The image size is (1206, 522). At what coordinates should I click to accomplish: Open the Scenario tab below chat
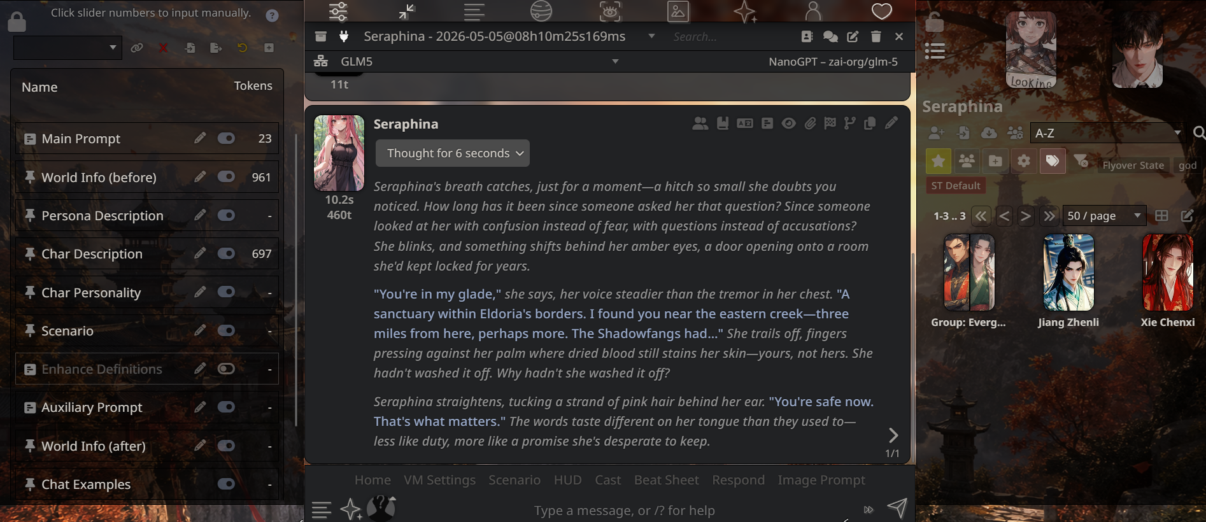pos(514,480)
